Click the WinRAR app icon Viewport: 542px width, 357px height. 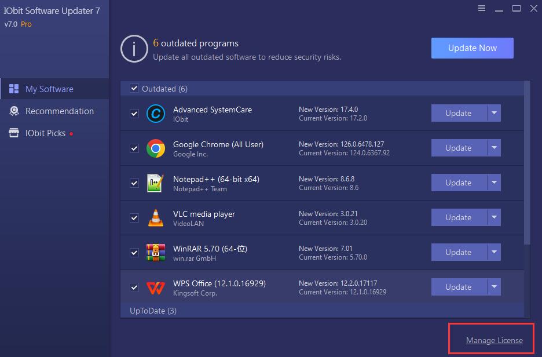156,253
